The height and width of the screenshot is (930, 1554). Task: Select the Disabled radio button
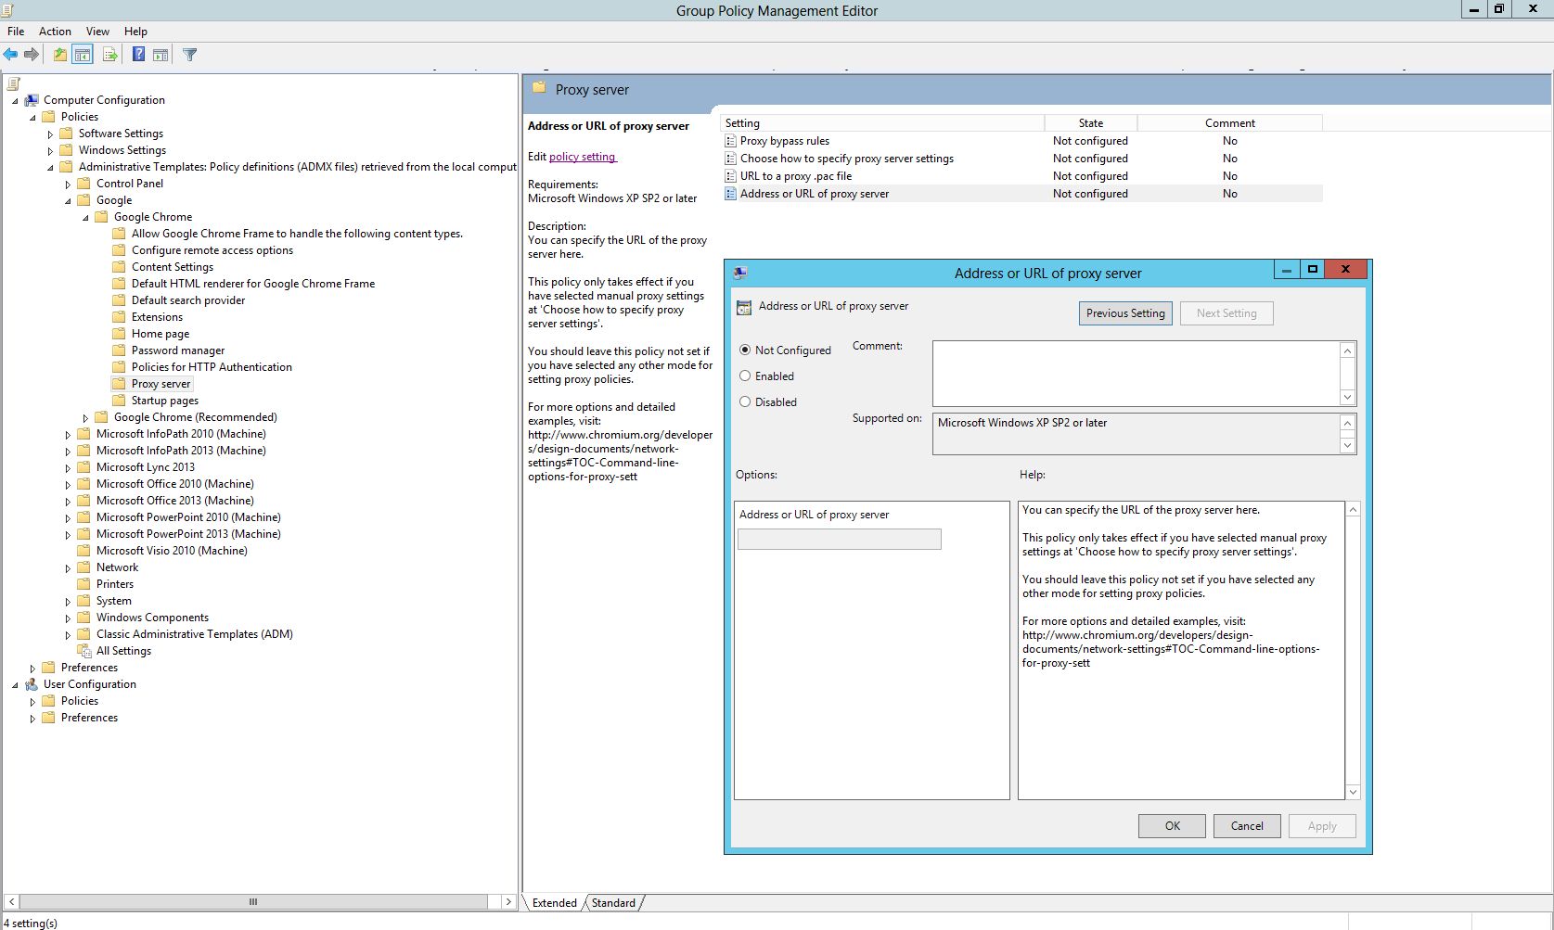[745, 402]
